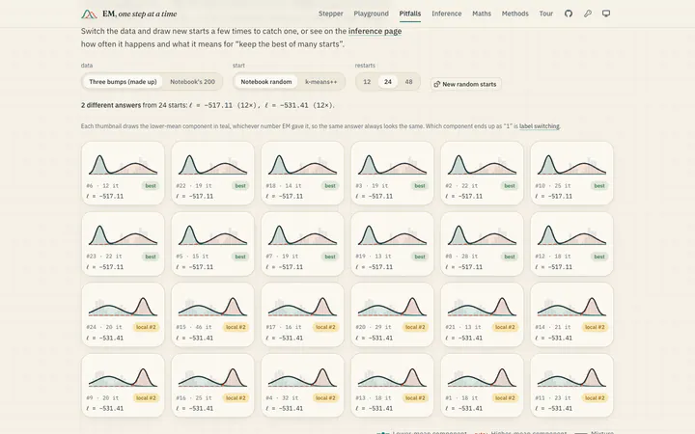
Task: Open the Playground page
Action: [x=371, y=14]
